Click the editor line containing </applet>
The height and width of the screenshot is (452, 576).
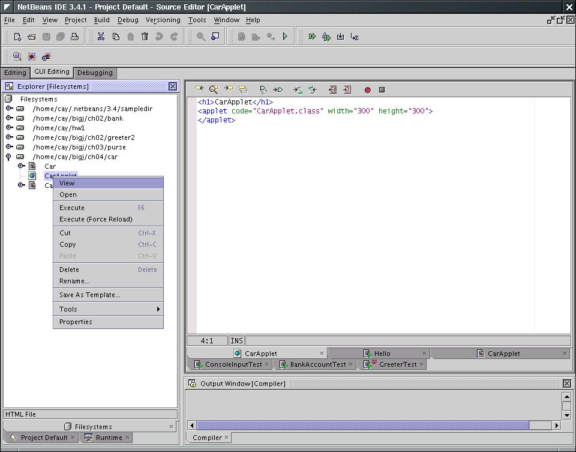click(217, 120)
